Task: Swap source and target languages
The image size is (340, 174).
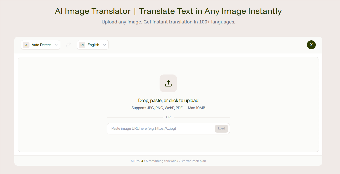Action: pos(68,45)
